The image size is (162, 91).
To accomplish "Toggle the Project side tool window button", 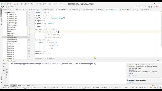I will 1,12.
